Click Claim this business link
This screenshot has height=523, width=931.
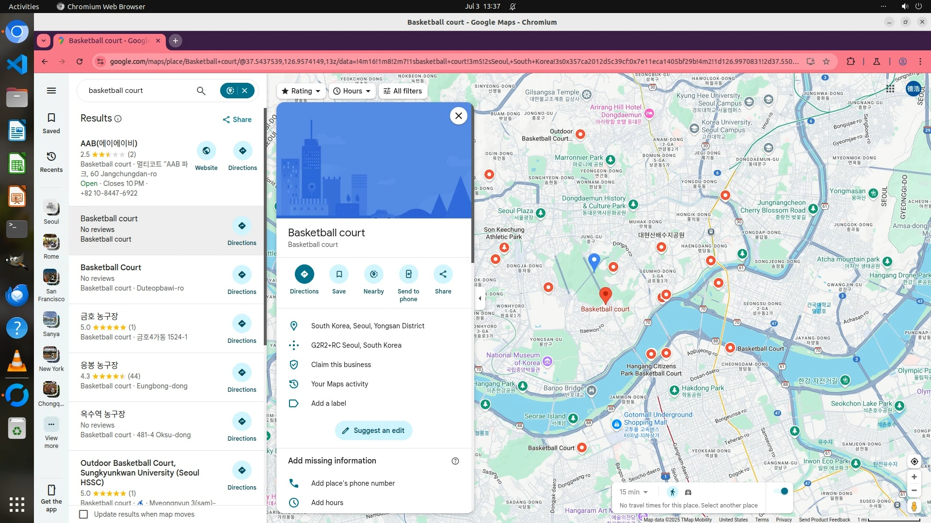coord(341,365)
